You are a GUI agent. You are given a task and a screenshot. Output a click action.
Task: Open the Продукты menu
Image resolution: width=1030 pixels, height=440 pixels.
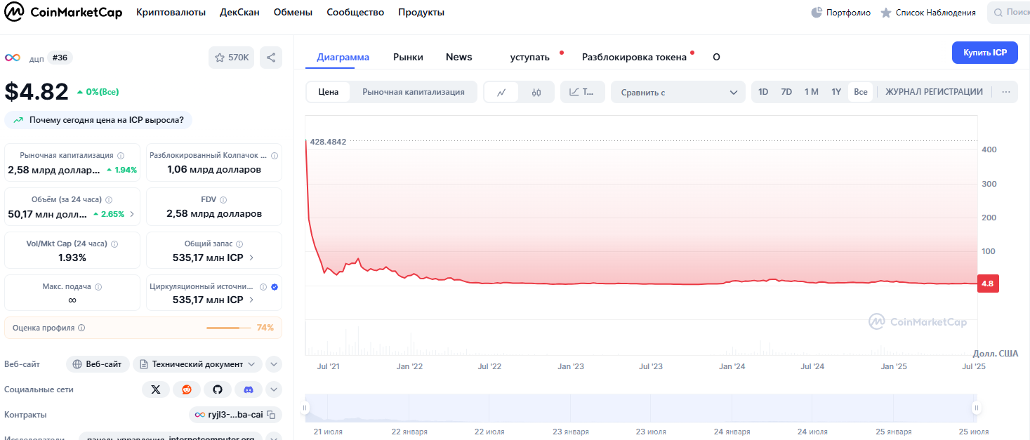point(421,13)
